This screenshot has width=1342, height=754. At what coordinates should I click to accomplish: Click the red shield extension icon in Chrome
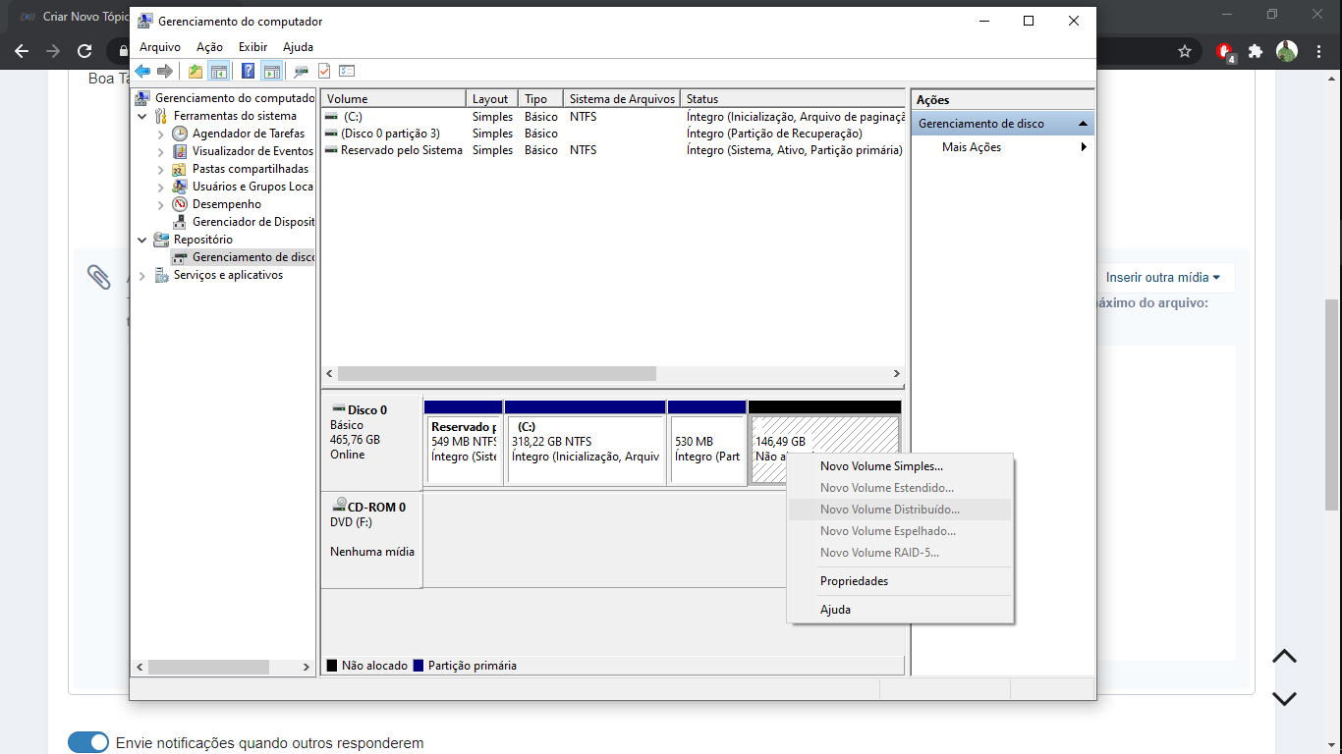click(1225, 52)
